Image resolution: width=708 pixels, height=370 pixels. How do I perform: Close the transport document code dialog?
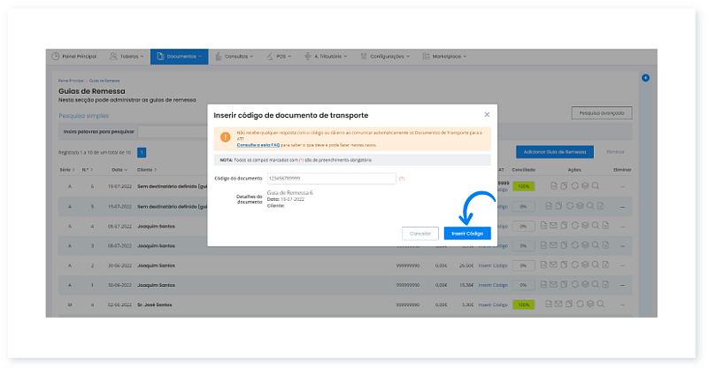pos(487,115)
